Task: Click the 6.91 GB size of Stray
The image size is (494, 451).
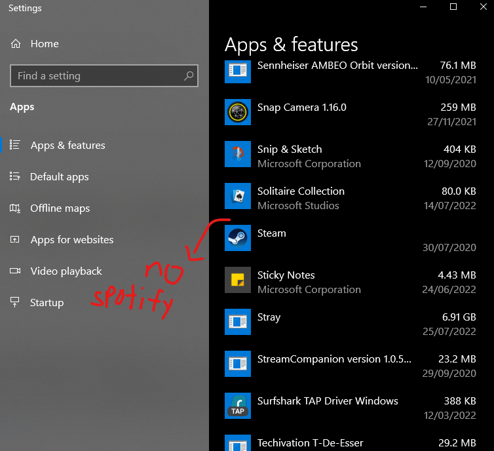Action: [459, 317]
